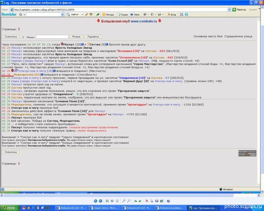Click Переход go button

coord(239,10)
